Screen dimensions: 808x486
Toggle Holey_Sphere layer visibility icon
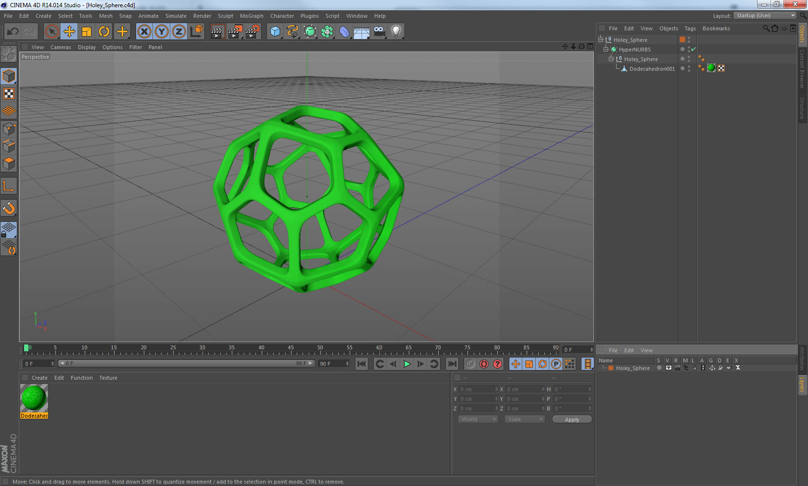pos(669,368)
